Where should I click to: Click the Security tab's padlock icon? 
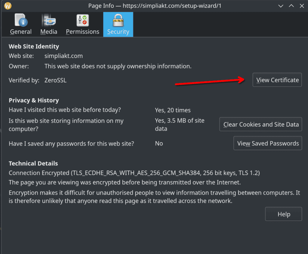pos(118,20)
